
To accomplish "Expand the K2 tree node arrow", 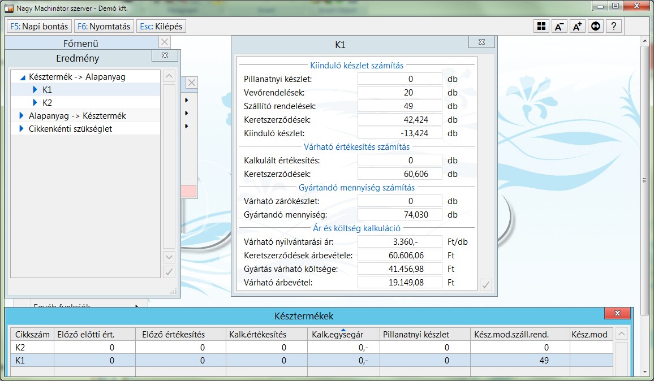I will [x=35, y=102].
